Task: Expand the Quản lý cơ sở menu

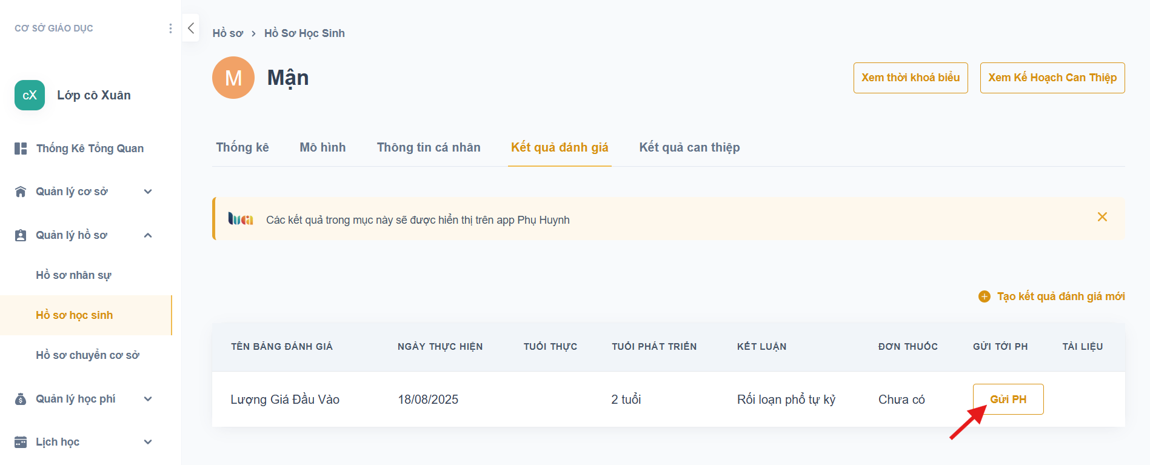Action: click(148, 192)
